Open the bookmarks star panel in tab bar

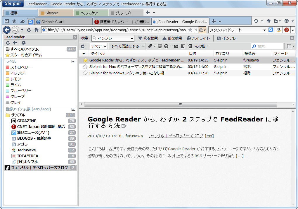(x=14, y=21)
